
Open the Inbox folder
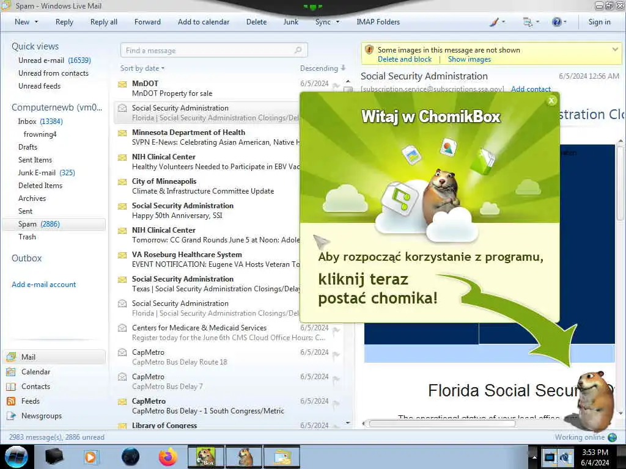[x=40, y=122]
